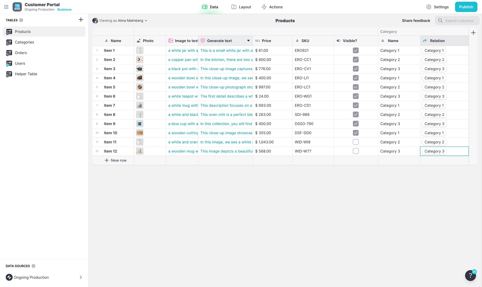Viewport: 482px width, 287px height.
Task: Add a new column using plus icon
Action: [473, 33]
